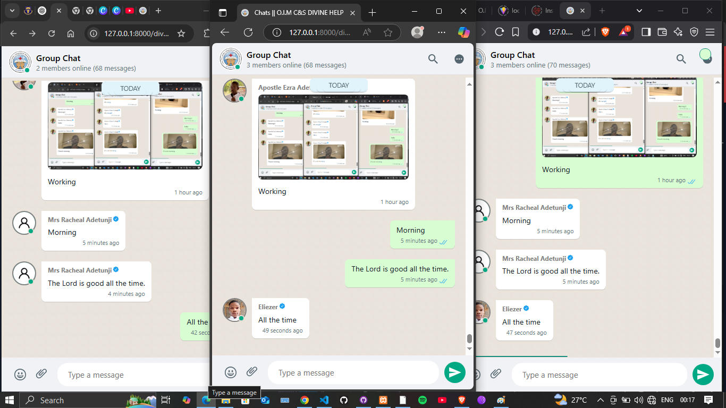Viewport: 726px width, 408px height.
Task: Open the three-dot options menu in Edge chat header
Action: [459, 59]
